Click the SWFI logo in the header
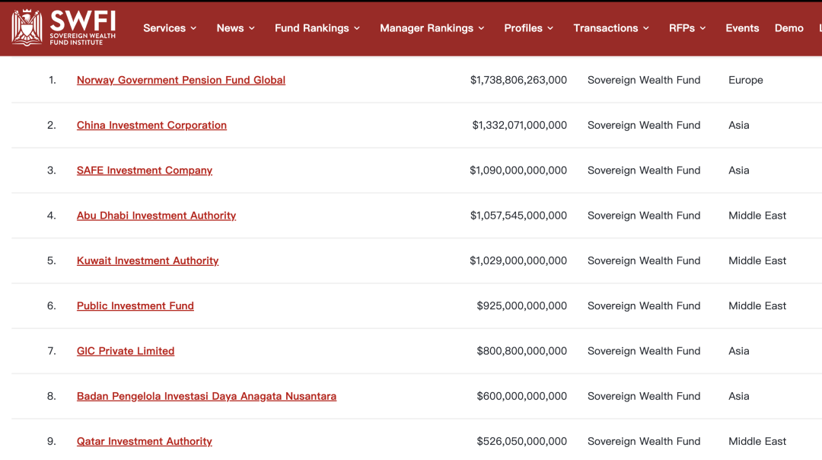 (64, 27)
